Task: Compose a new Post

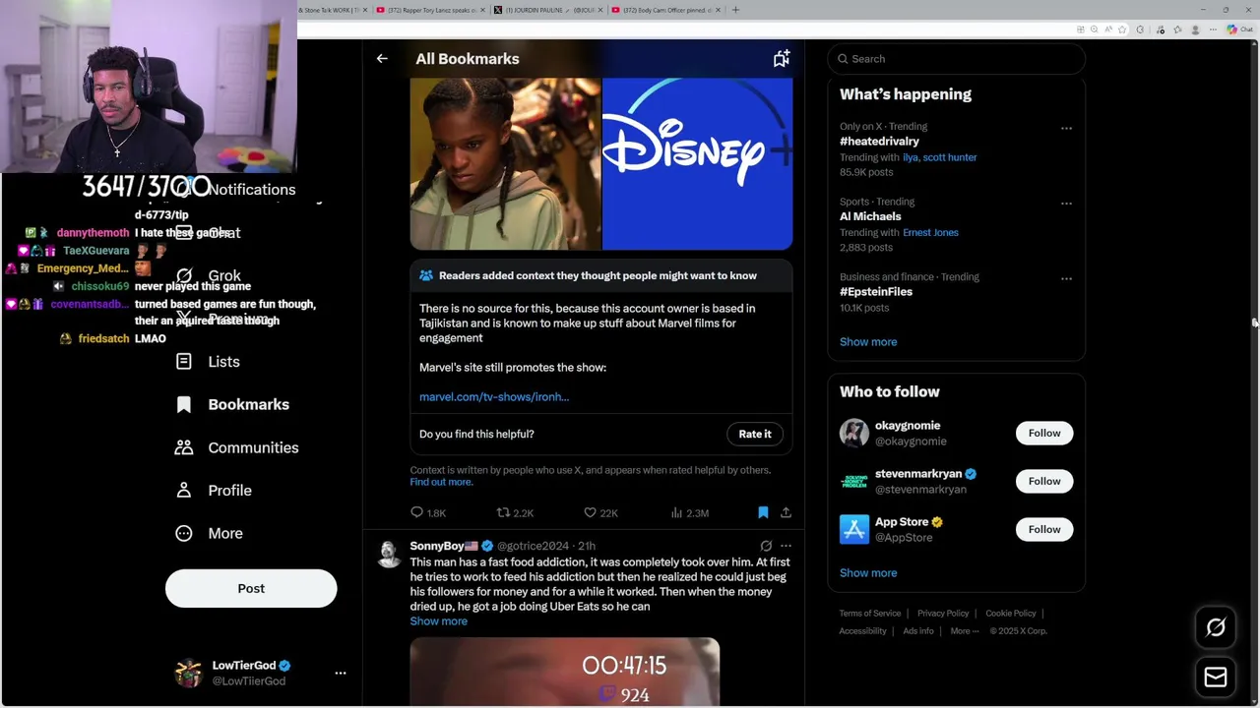Action: pos(251,588)
